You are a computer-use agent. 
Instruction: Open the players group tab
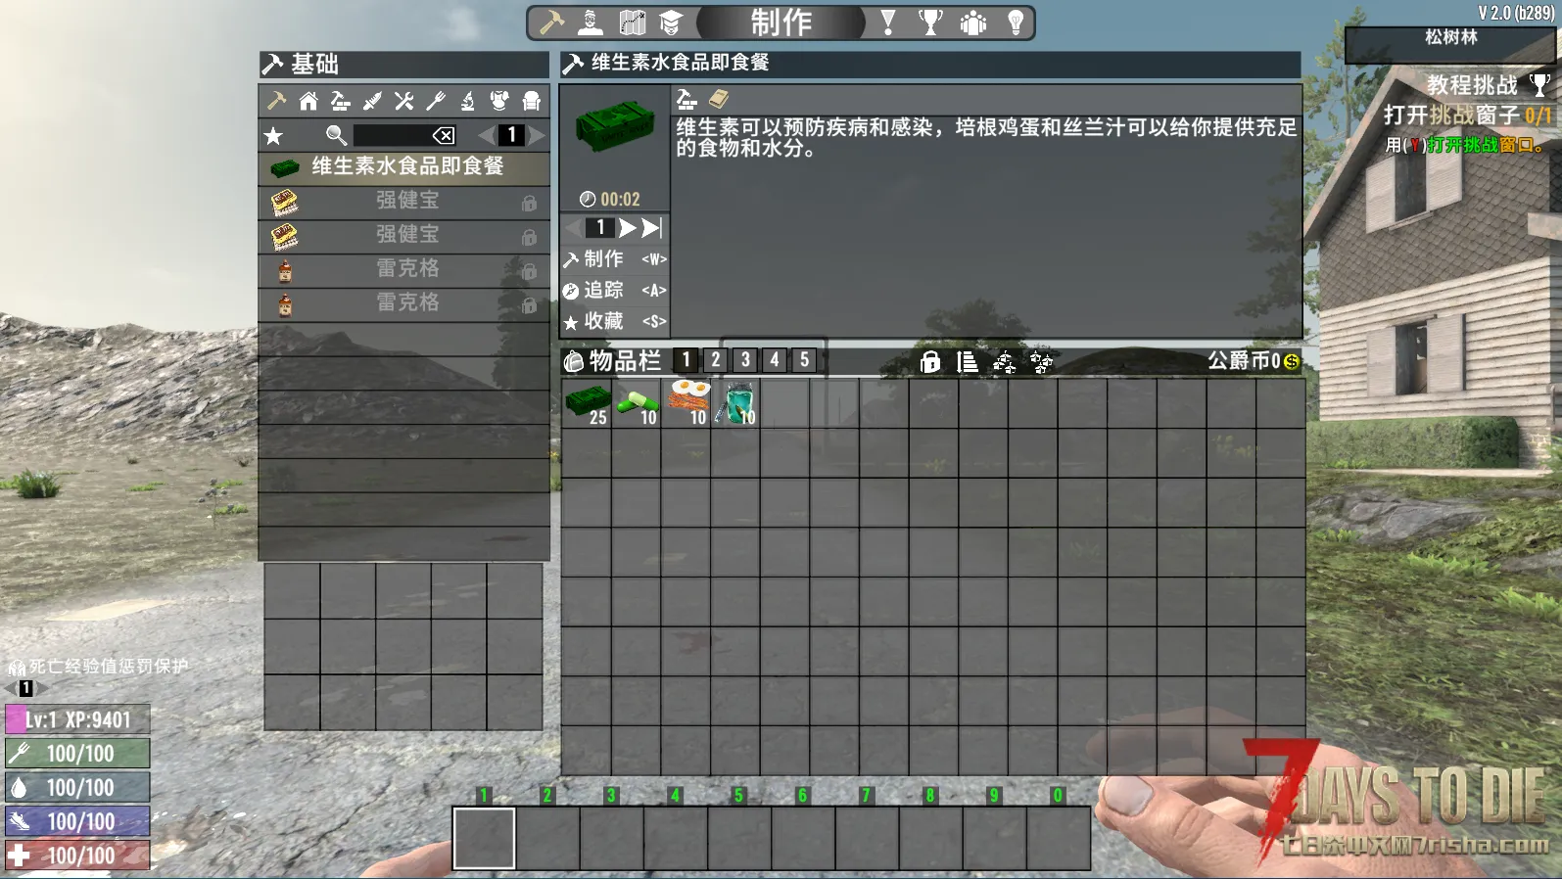(x=973, y=22)
